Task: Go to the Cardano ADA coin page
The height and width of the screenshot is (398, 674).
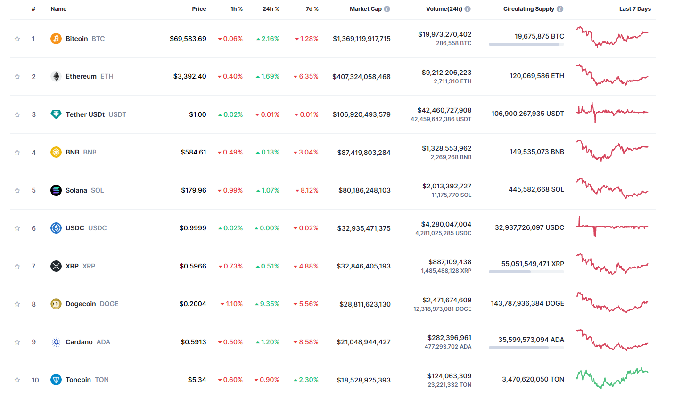Action: [x=88, y=342]
